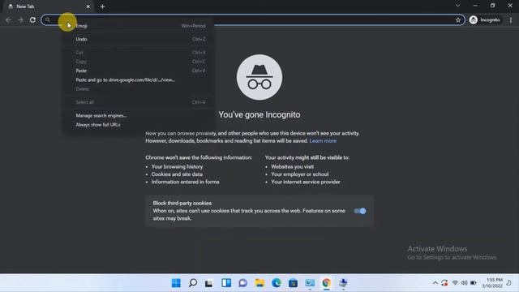This screenshot has width=519, height=292.
Task: Click "Your internet service provider" text
Action: 306,182
